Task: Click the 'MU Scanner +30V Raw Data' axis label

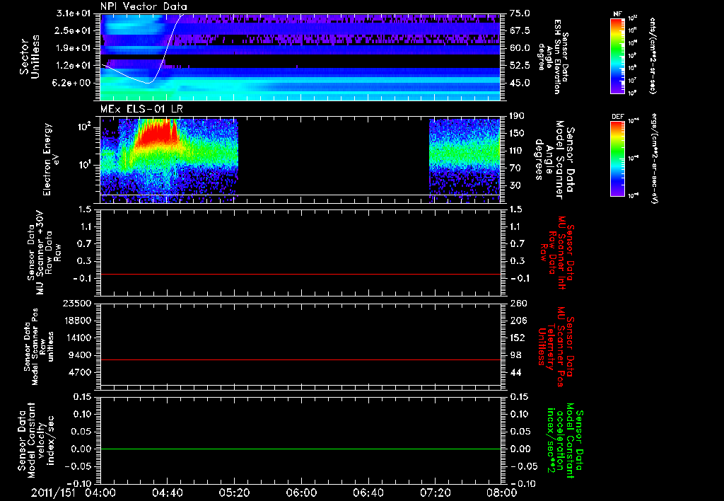Action: [x=44, y=252]
